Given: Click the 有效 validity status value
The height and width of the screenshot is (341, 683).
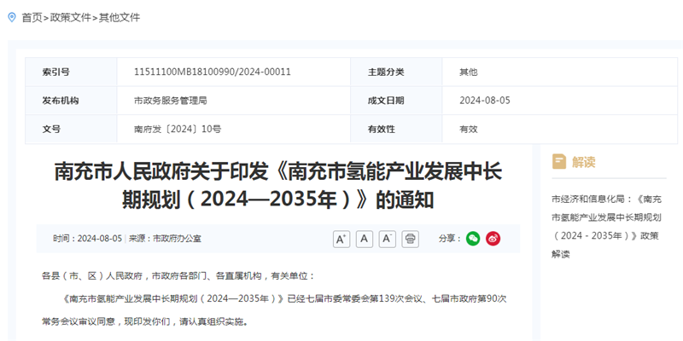Looking at the screenshot, I should pyautogui.click(x=469, y=129).
